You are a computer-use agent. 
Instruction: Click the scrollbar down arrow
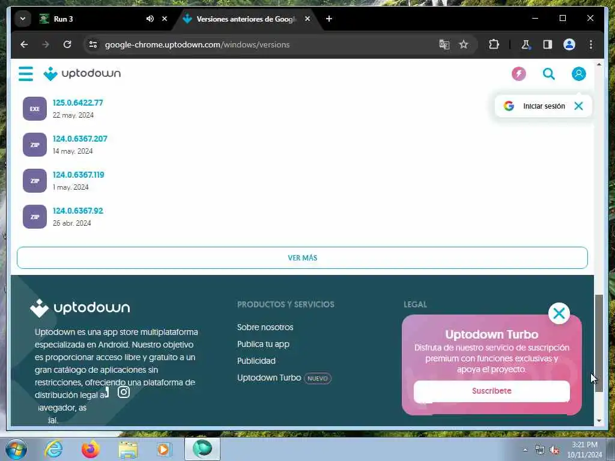(x=599, y=421)
